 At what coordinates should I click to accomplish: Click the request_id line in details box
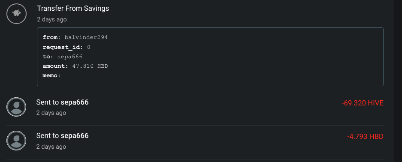pos(66,47)
